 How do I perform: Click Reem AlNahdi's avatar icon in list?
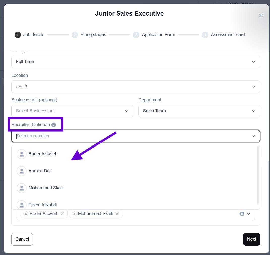pyautogui.click(x=22, y=205)
